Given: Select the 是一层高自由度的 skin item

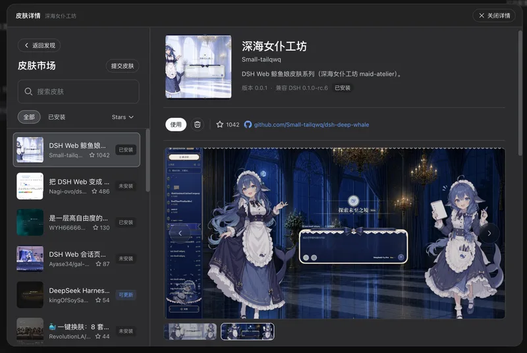Looking at the screenshot, I should (x=76, y=223).
